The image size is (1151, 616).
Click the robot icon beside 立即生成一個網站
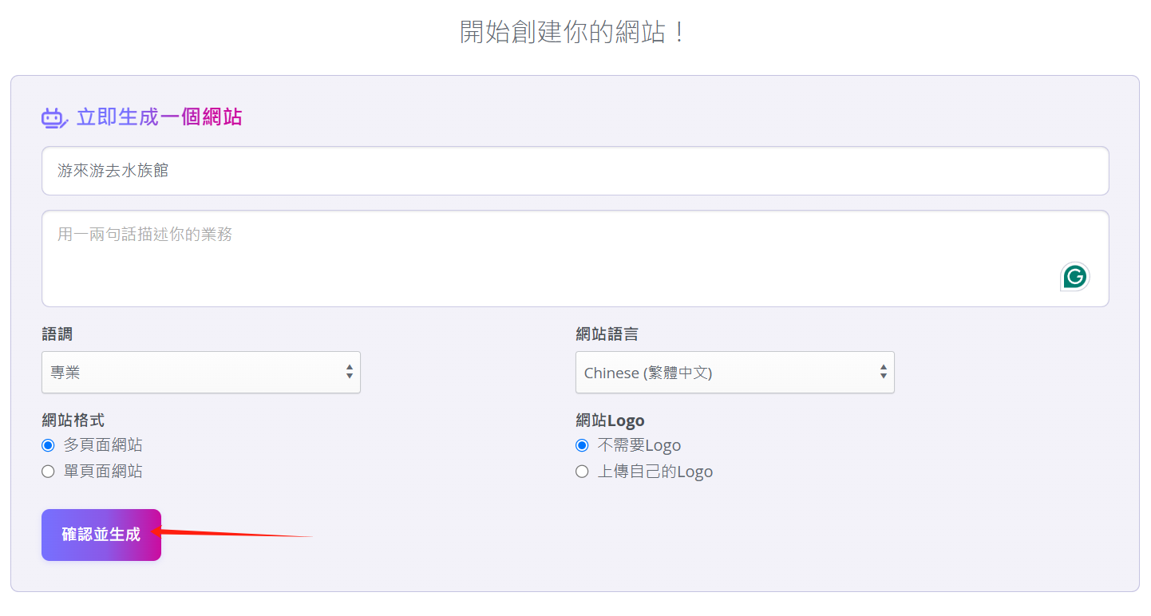point(53,118)
